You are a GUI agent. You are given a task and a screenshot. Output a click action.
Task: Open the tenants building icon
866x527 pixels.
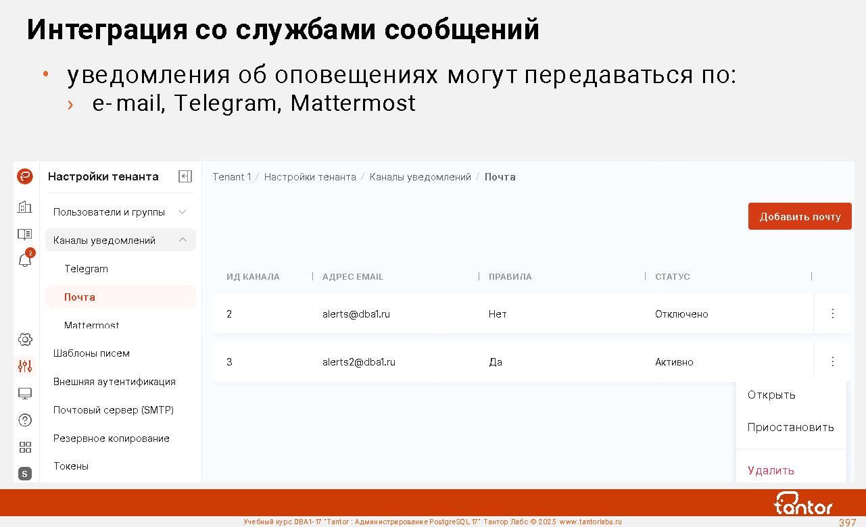coord(25,207)
